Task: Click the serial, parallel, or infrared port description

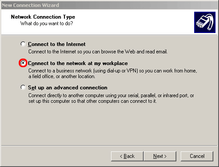Action: (111, 95)
